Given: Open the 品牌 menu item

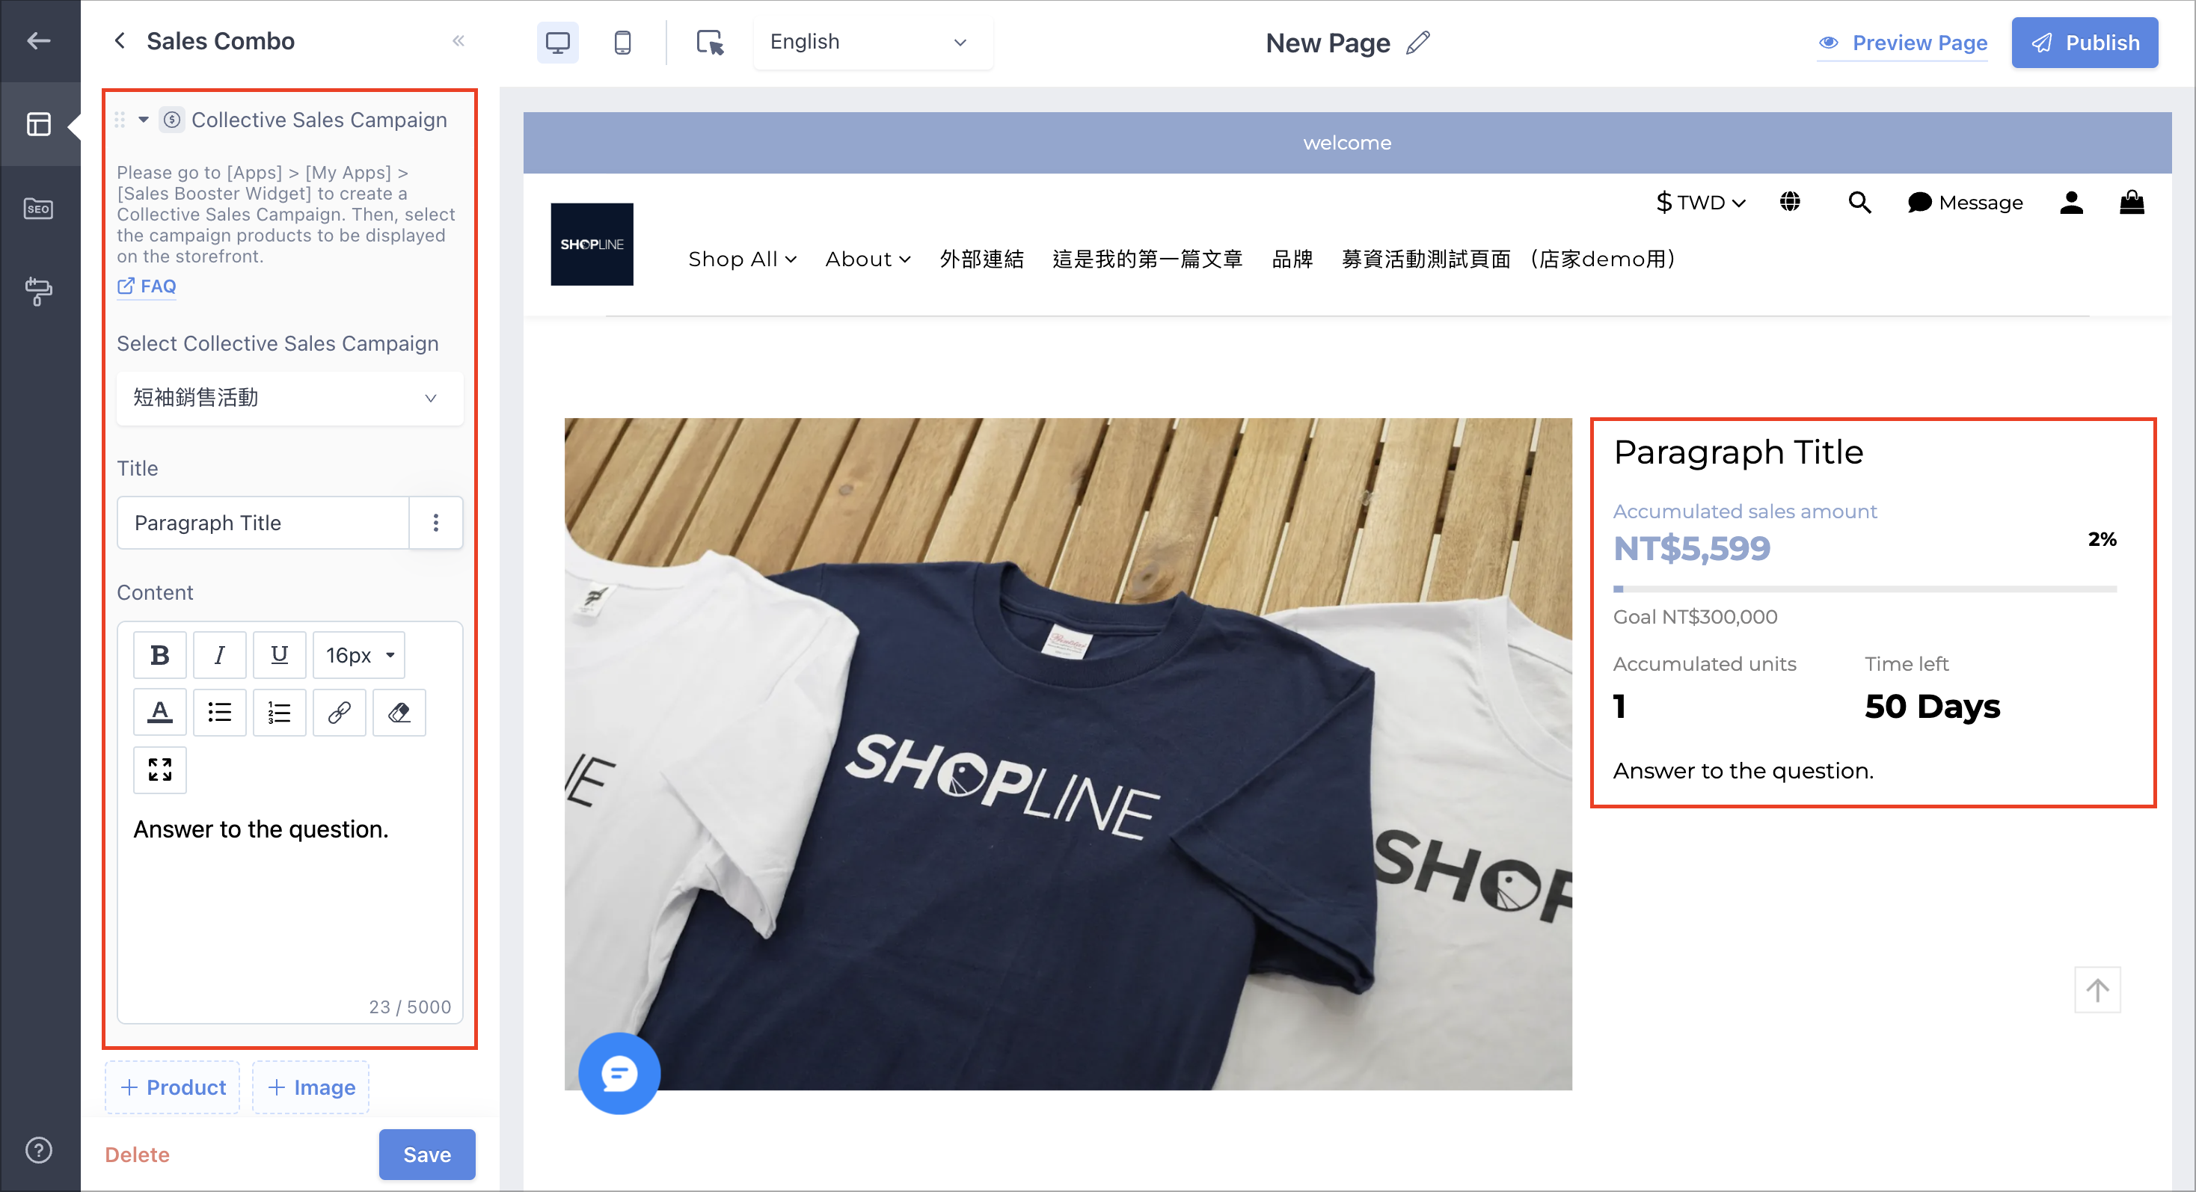Looking at the screenshot, I should [1292, 259].
